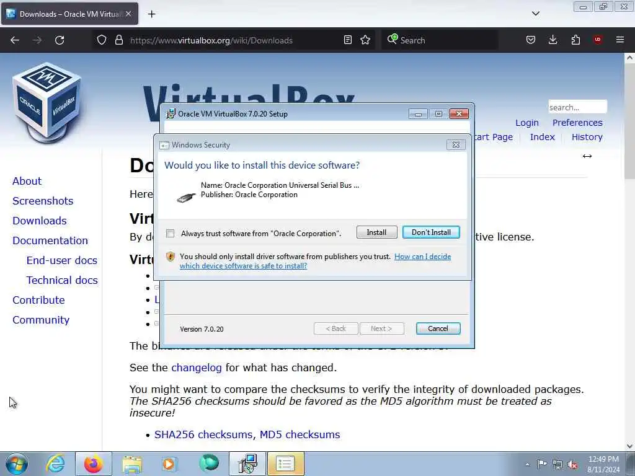Click the Install button

pos(376,232)
